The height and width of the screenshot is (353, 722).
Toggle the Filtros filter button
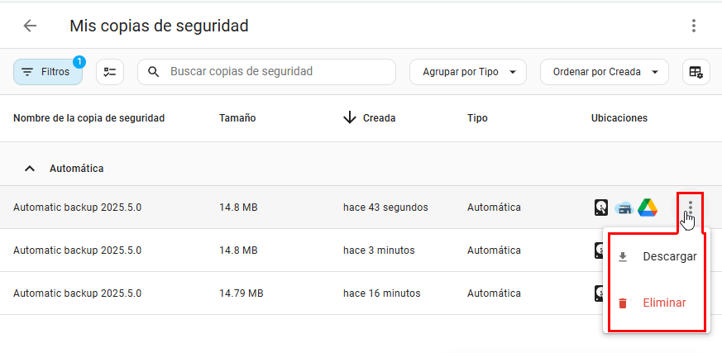48,72
